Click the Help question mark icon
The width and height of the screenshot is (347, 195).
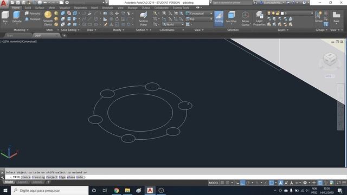pos(304,3)
